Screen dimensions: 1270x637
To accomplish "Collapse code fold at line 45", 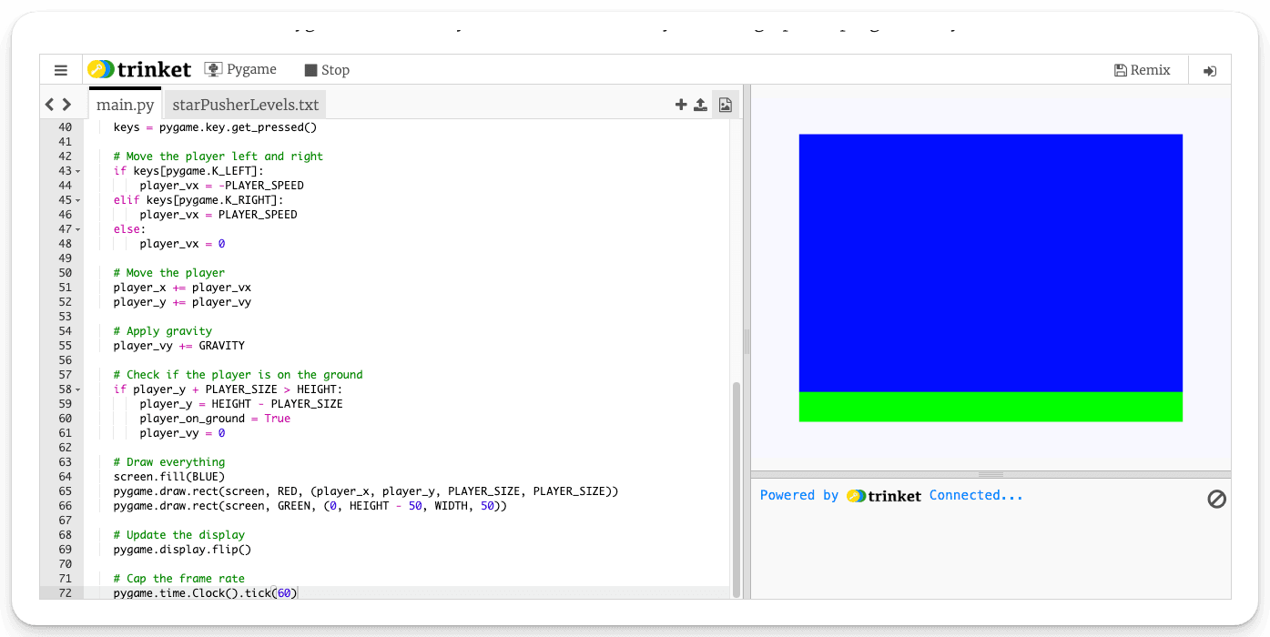I will tap(78, 200).
